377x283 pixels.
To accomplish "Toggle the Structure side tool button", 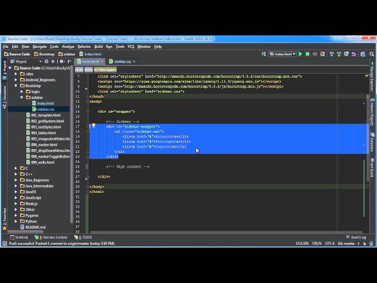I will [x=5, y=97].
